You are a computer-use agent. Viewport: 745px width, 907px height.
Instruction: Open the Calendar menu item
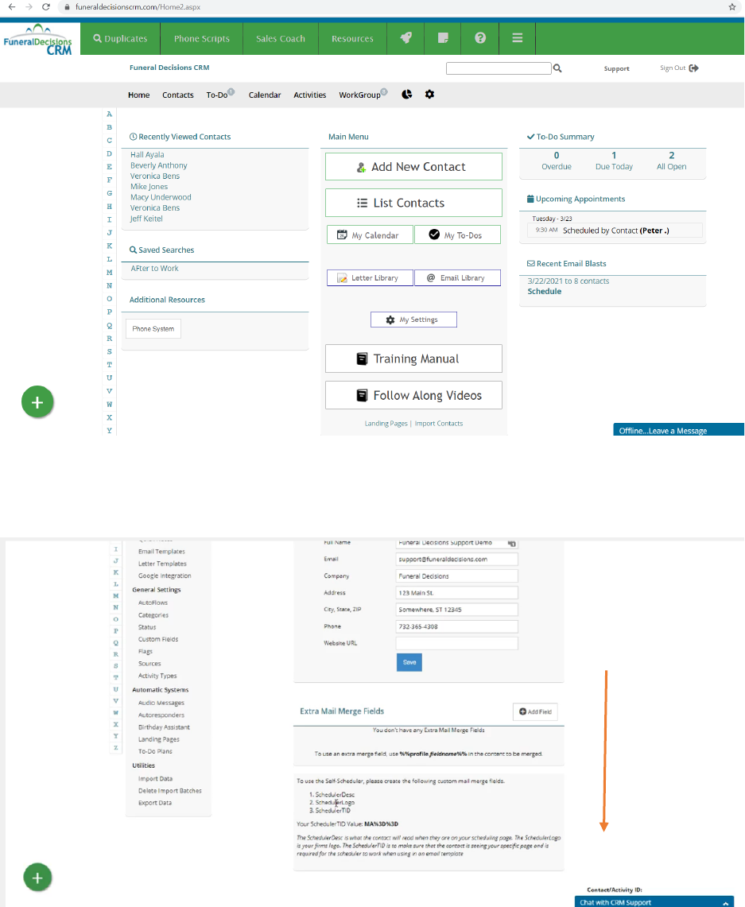pos(264,95)
